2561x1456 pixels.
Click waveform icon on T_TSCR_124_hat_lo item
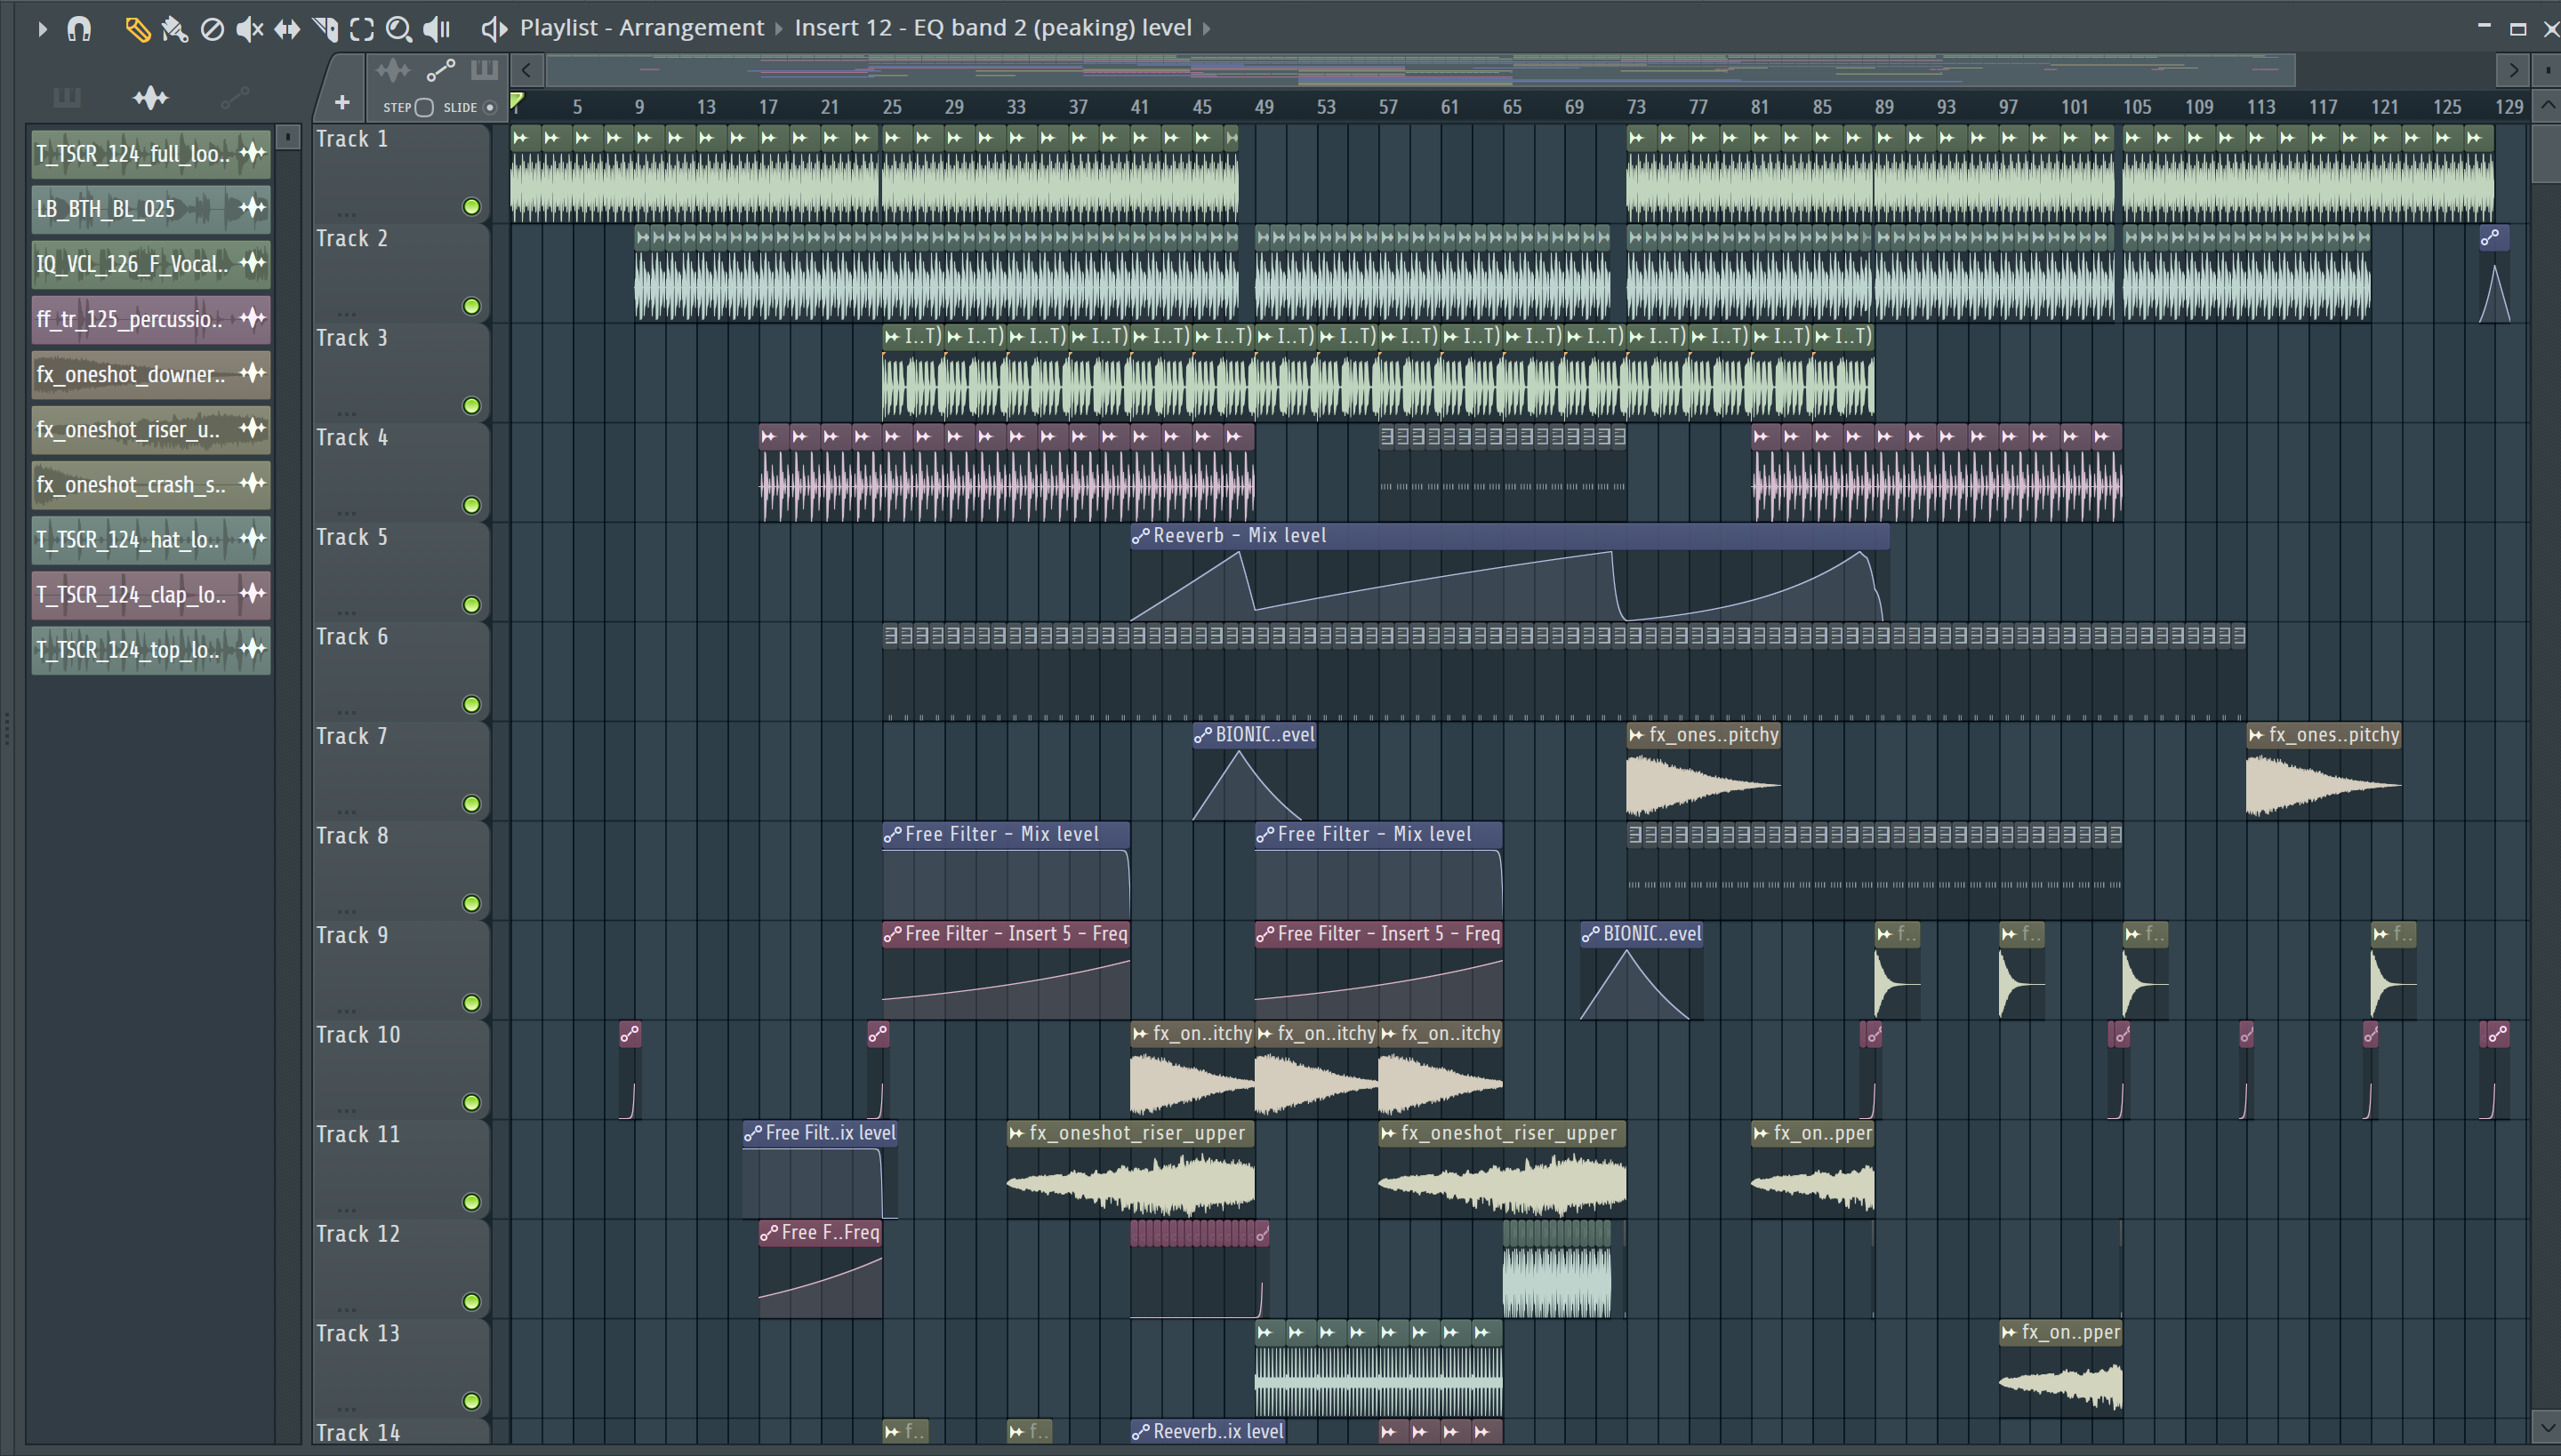[253, 539]
